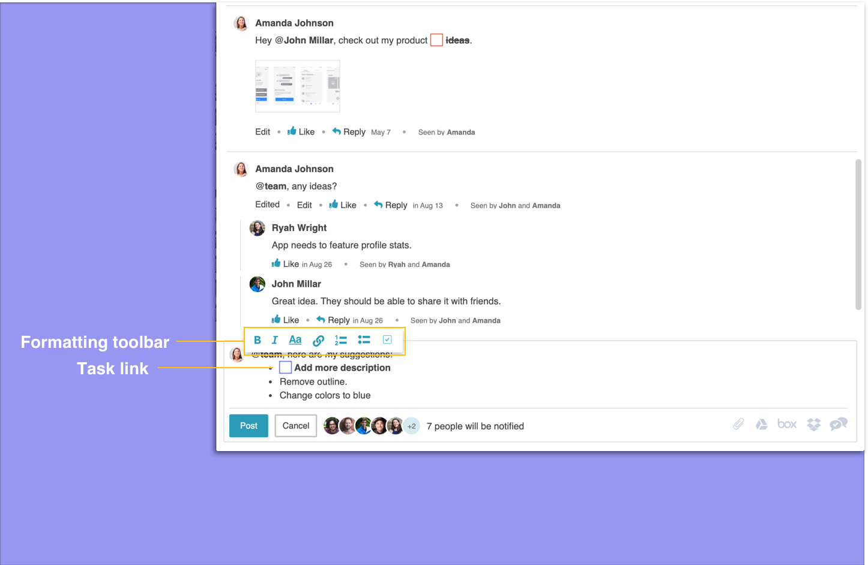This screenshot has width=868, height=565.
Task: Click the 'Remove outline.' bullet text
Action: pyautogui.click(x=313, y=381)
